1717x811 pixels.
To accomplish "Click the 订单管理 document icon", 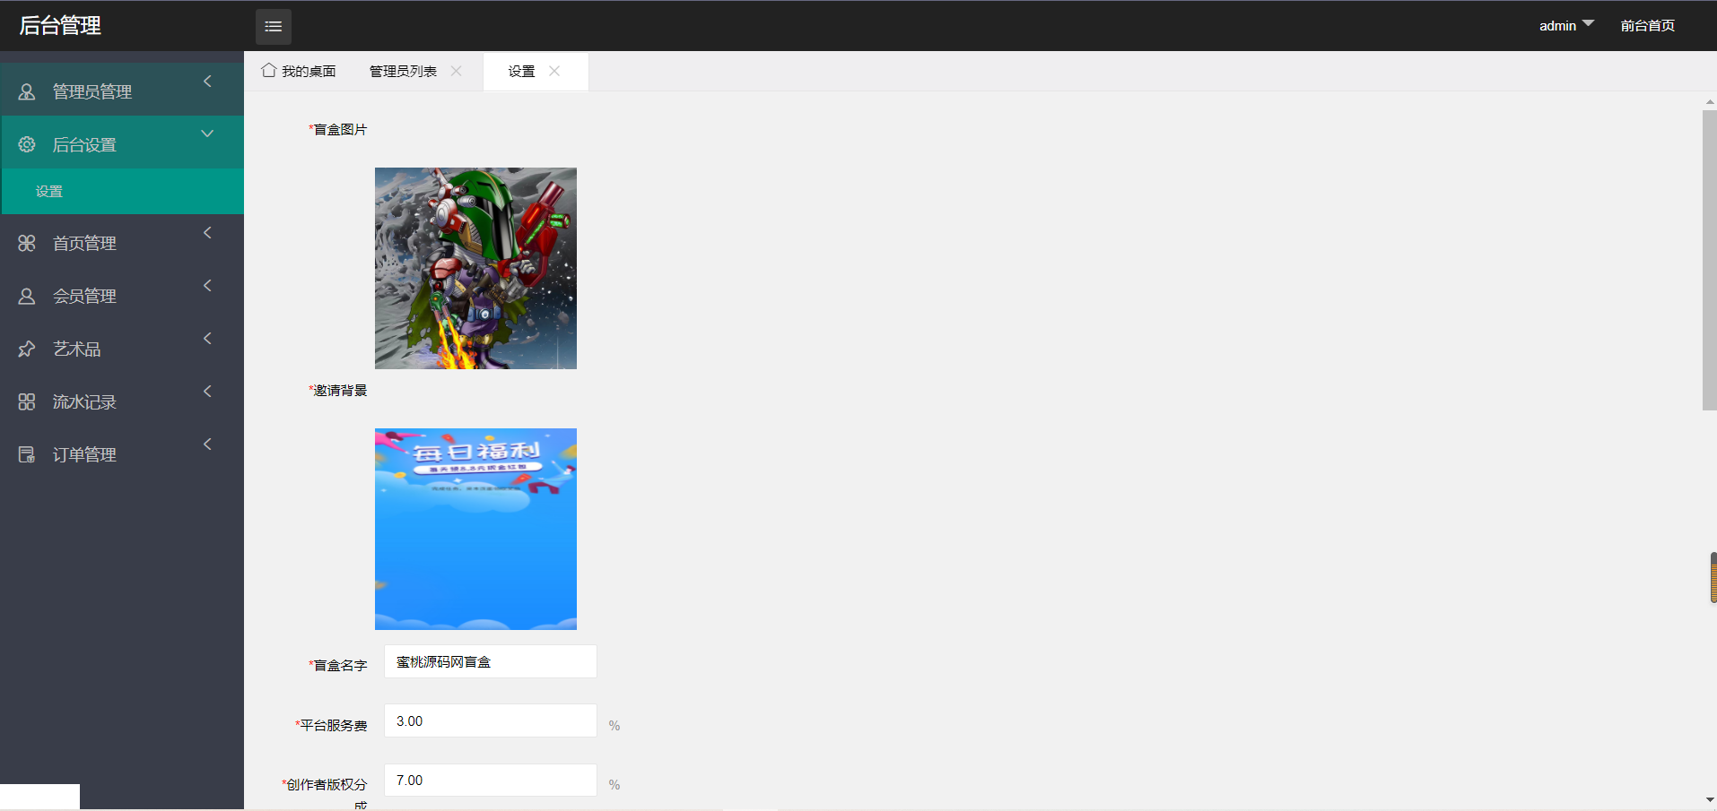I will [27, 454].
